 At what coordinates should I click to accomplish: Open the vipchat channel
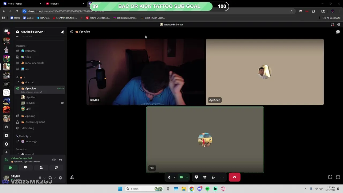point(40,82)
